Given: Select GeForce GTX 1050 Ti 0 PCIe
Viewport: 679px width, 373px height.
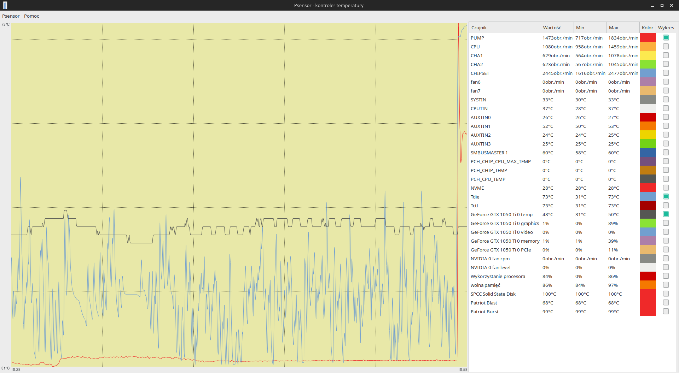Looking at the screenshot, I should click(501, 250).
